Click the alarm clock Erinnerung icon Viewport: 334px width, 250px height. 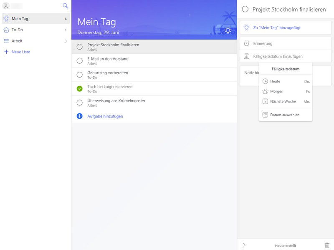point(246,43)
